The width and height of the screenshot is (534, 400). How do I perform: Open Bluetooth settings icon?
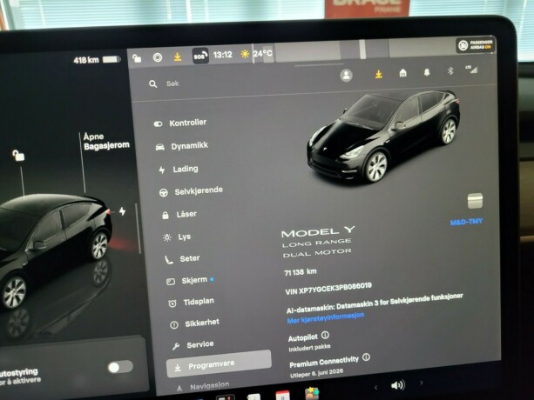[450, 70]
